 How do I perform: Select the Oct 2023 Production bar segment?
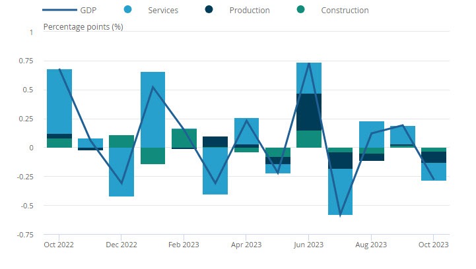[x=434, y=158]
